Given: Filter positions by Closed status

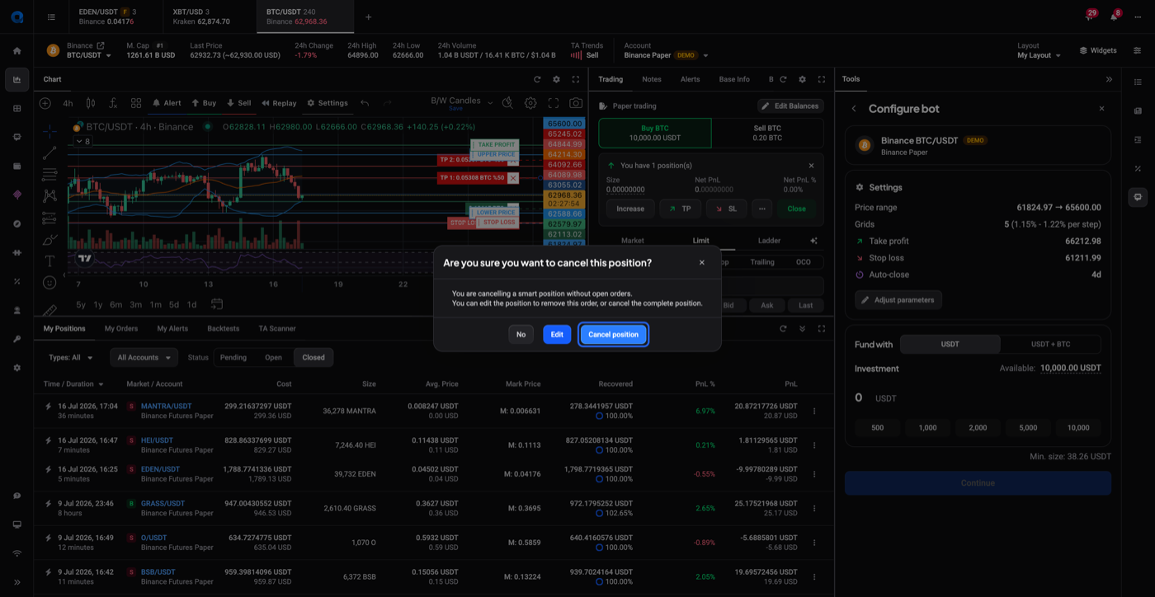Looking at the screenshot, I should coord(313,357).
